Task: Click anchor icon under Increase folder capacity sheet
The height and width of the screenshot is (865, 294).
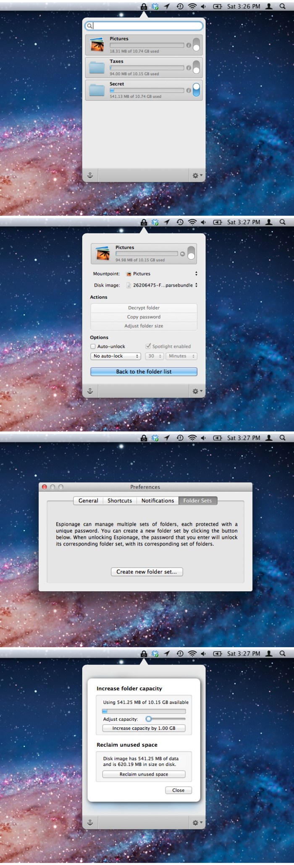Action: point(90,823)
